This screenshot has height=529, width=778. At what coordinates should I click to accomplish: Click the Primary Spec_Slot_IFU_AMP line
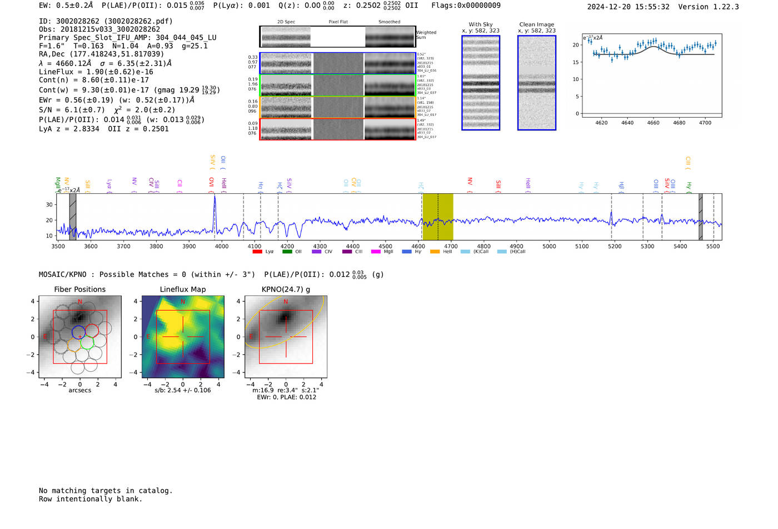tap(128, 38)
